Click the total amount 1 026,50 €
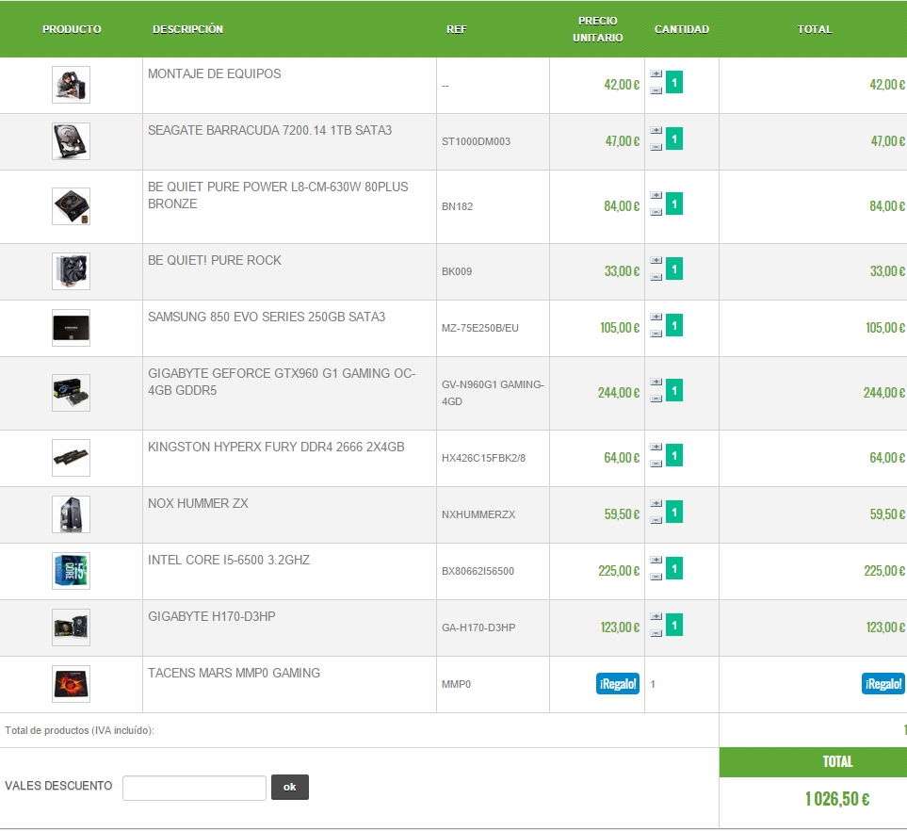 [837, 799]
